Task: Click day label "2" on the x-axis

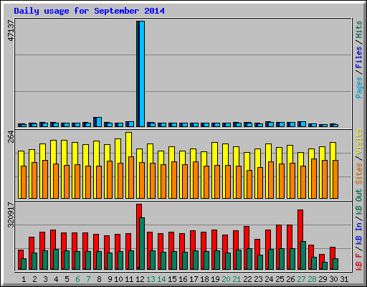Action: (34, 279)
